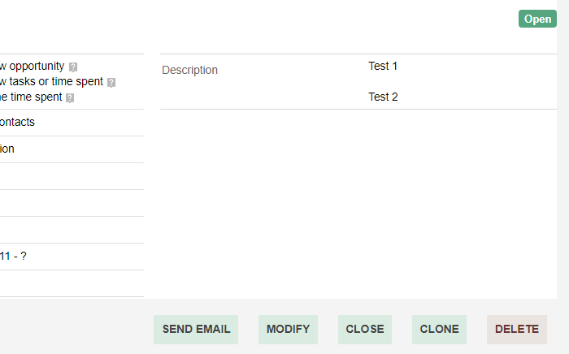
Task: Select the Test 1 description text
Action: (383, 66)
